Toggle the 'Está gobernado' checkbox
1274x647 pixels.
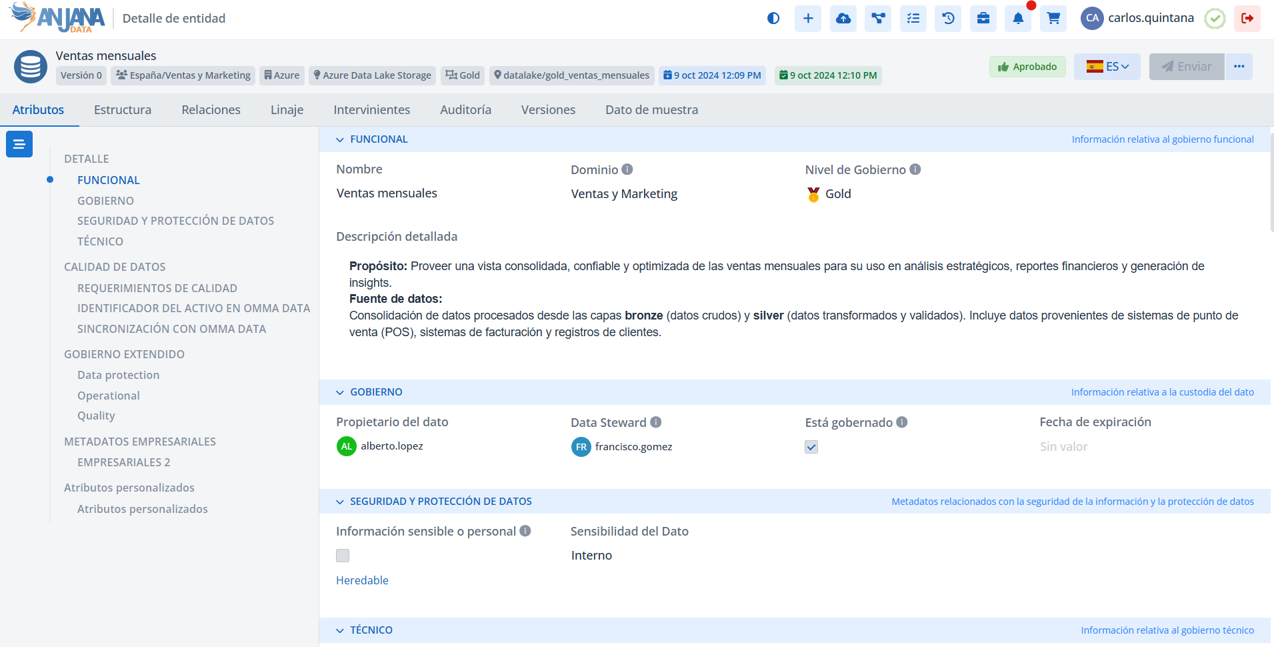point(811,447)
